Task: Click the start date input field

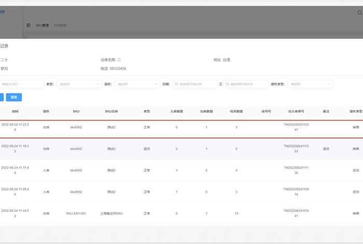Action: (x=197, y=84)
